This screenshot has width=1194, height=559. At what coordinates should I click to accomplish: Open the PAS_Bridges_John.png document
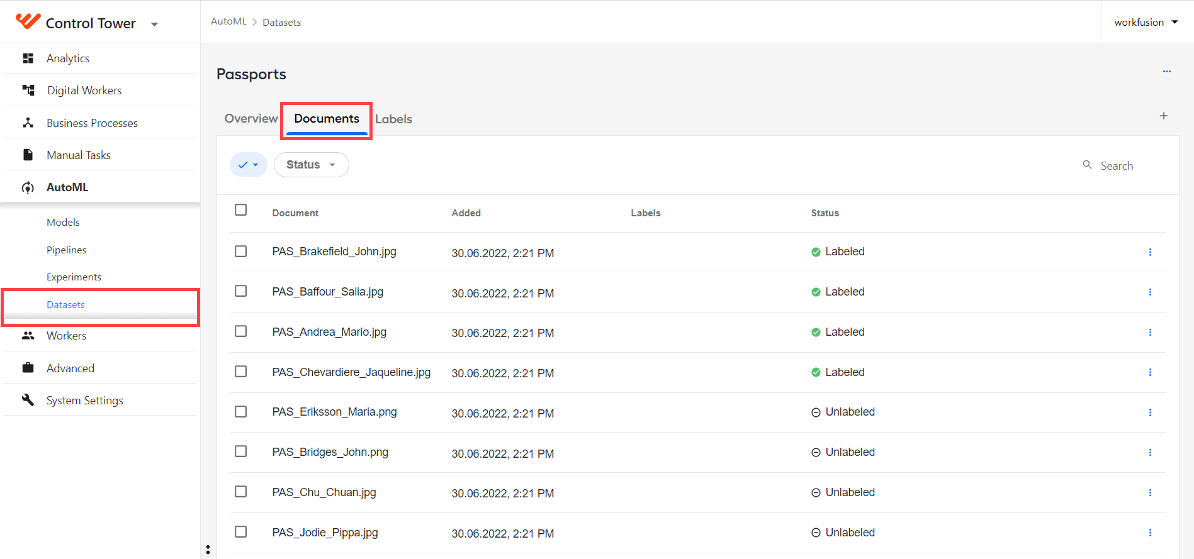[330, 452]
